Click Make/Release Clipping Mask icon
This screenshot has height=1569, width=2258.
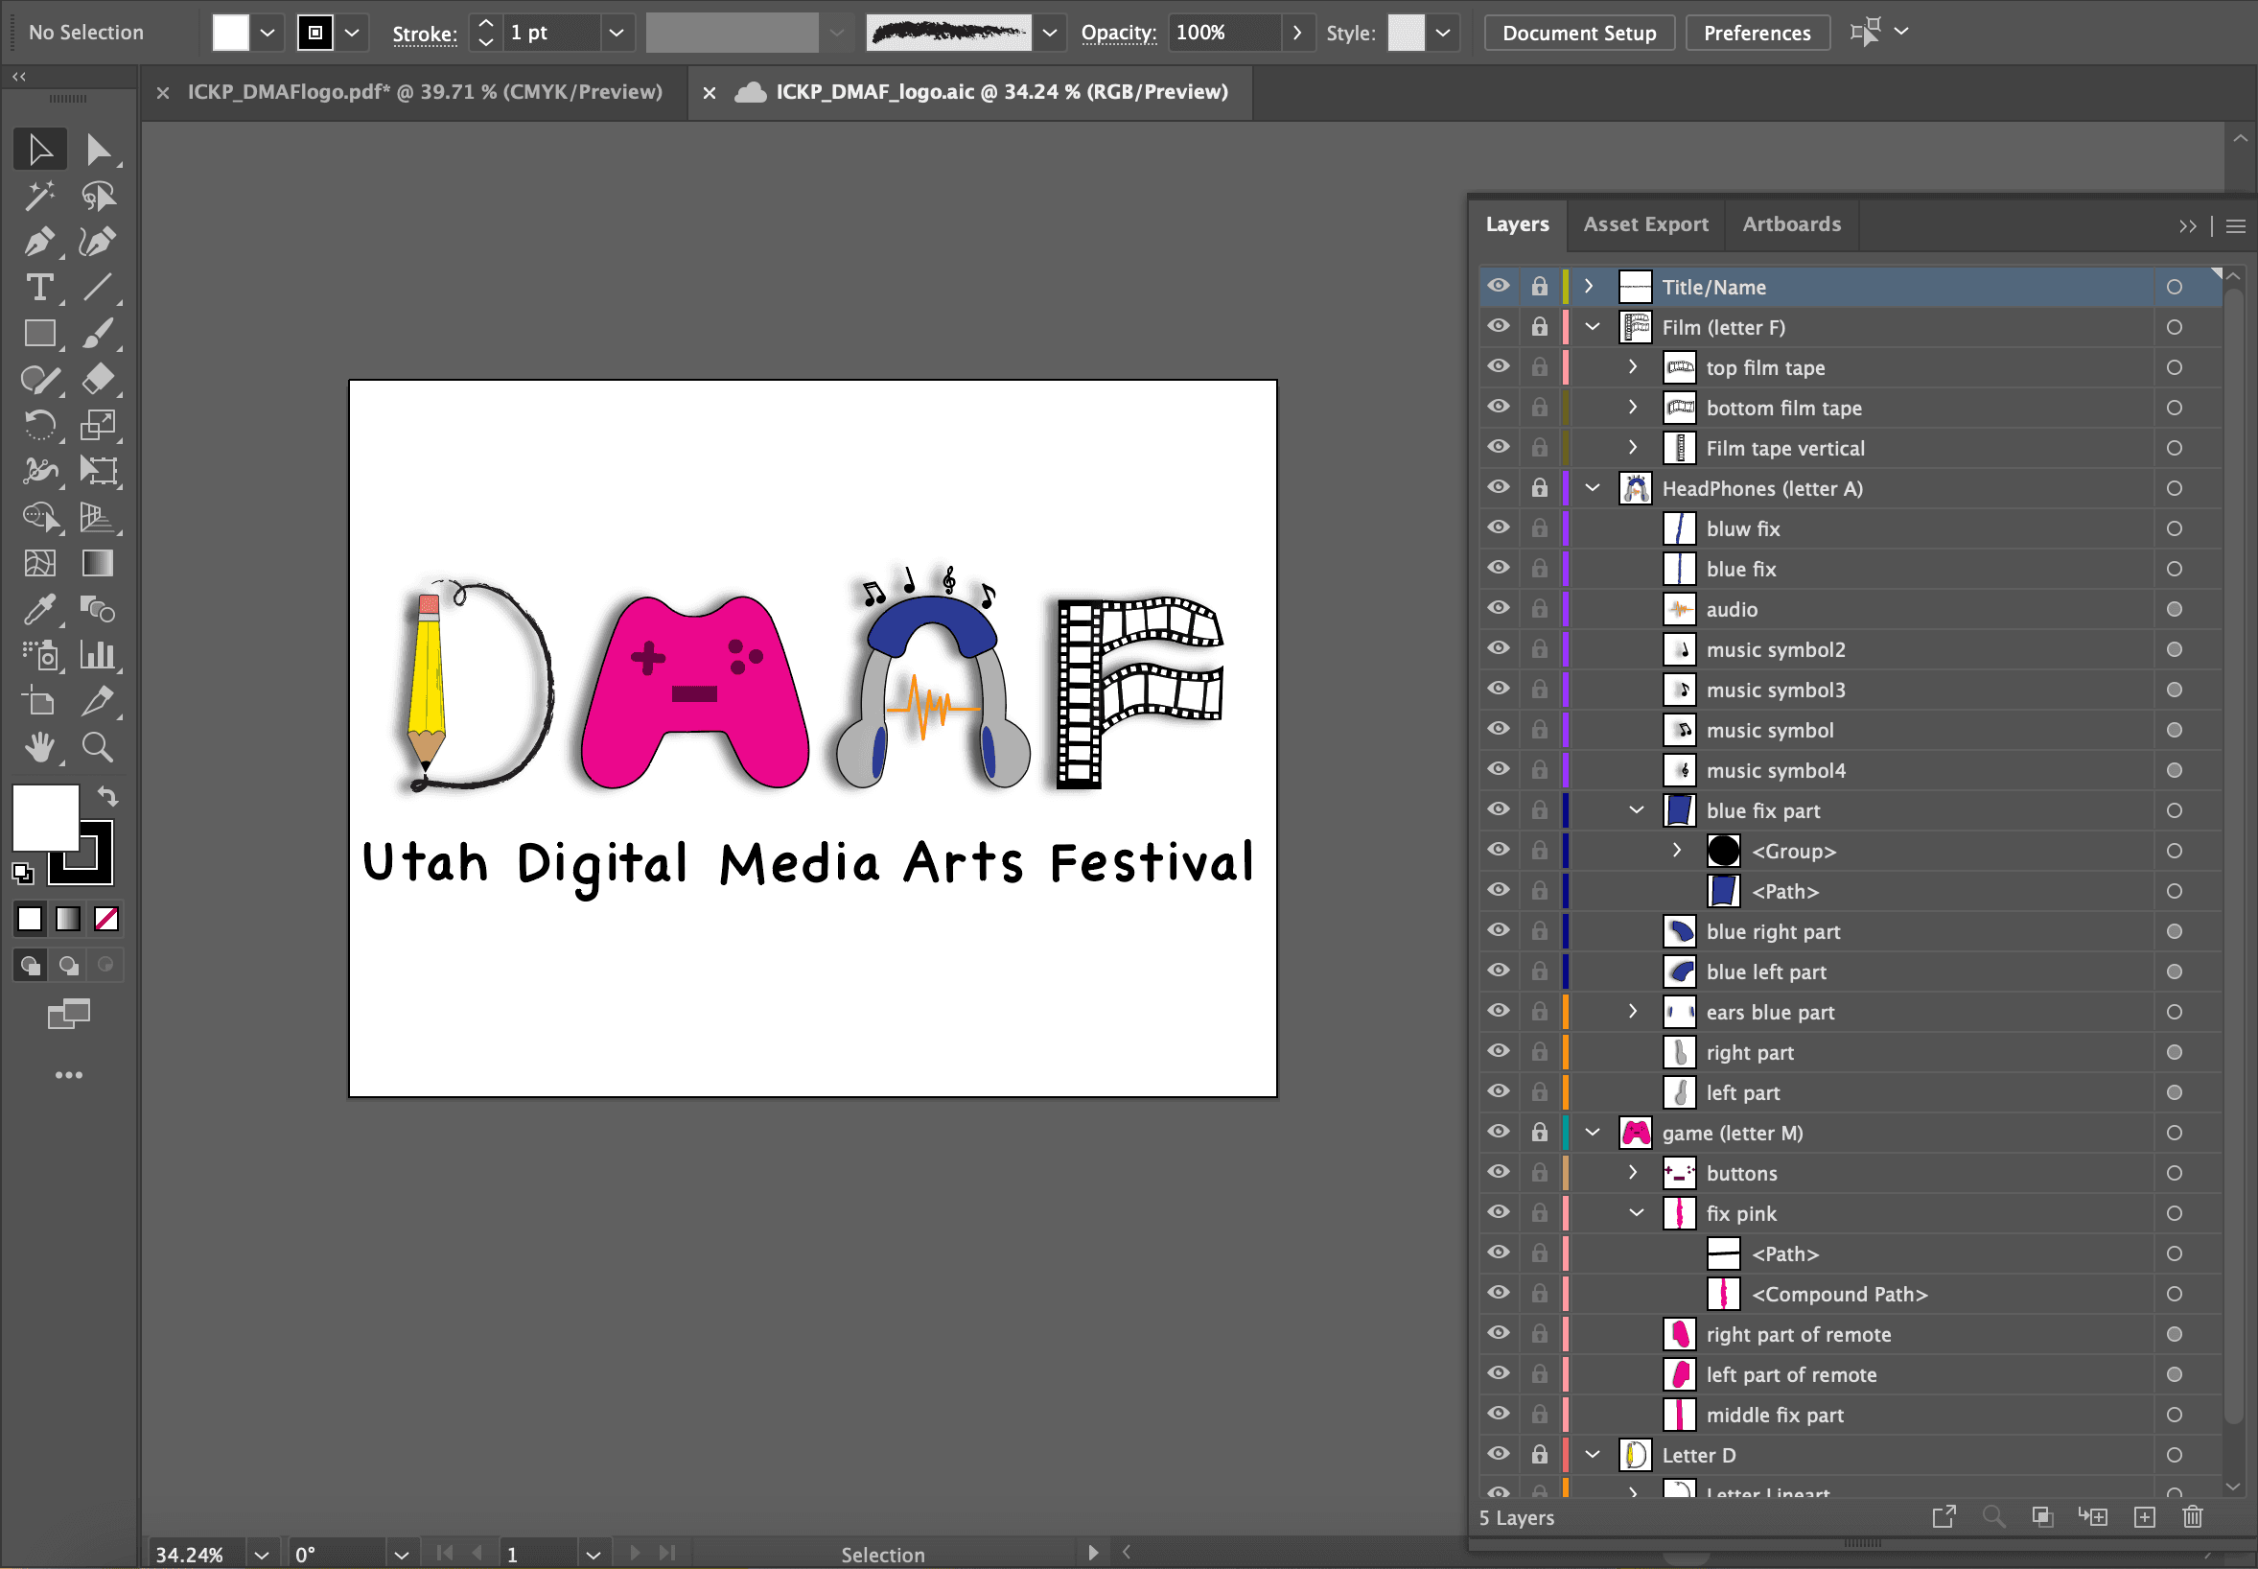2042,1517
